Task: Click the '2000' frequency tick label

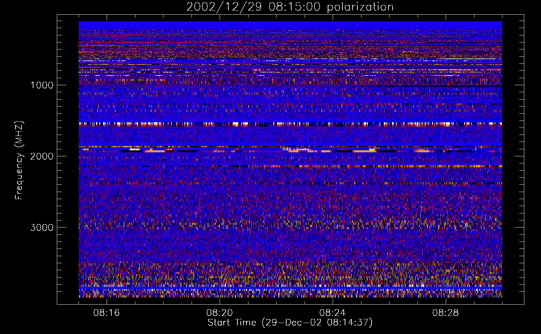Action: tap(42, 156)
